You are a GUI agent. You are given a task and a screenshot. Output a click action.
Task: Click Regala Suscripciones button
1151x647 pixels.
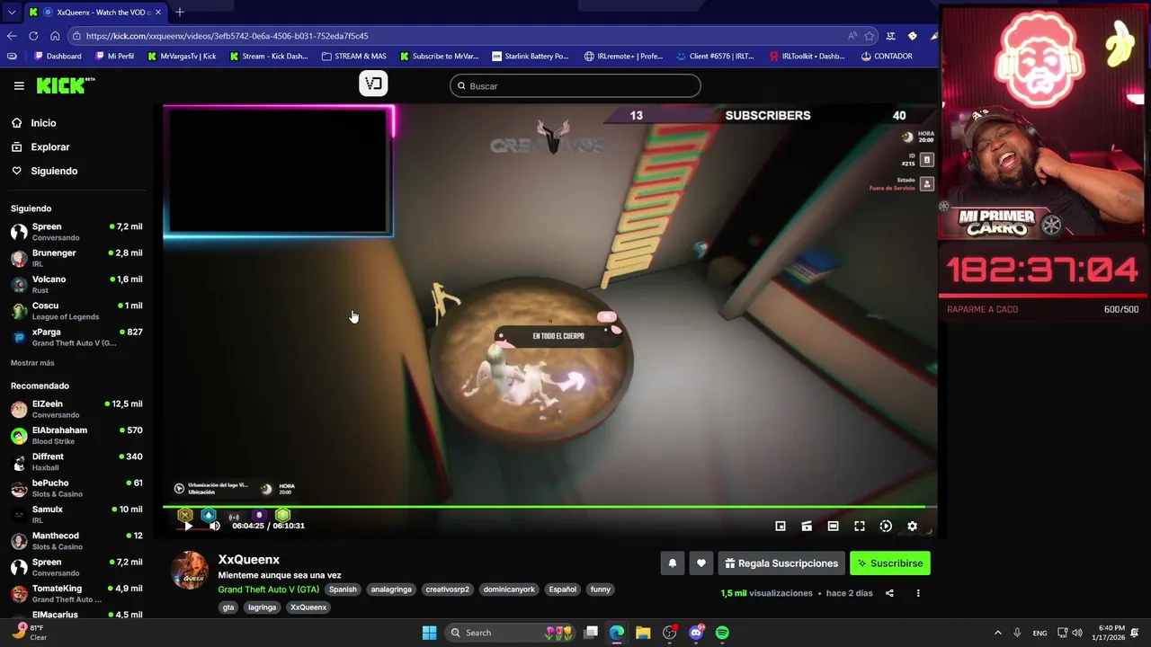[781, 563]
